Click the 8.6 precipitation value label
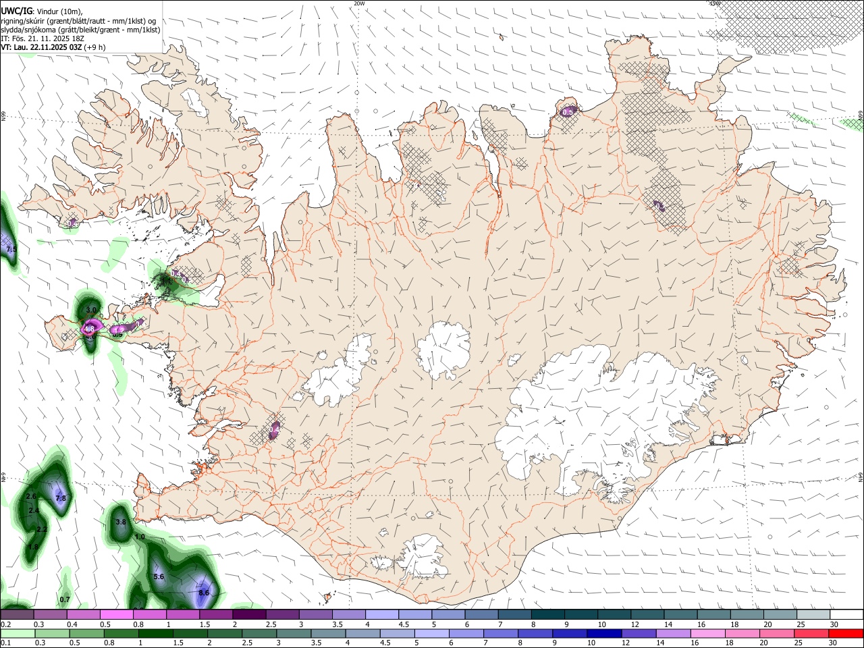Image resolution: width=864 pixels, height=648 pixels. (x=204, y=593)
